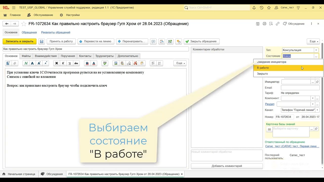Remove hyperlink icon in editor
324x182 pixels.
click(x=135, y=63)
